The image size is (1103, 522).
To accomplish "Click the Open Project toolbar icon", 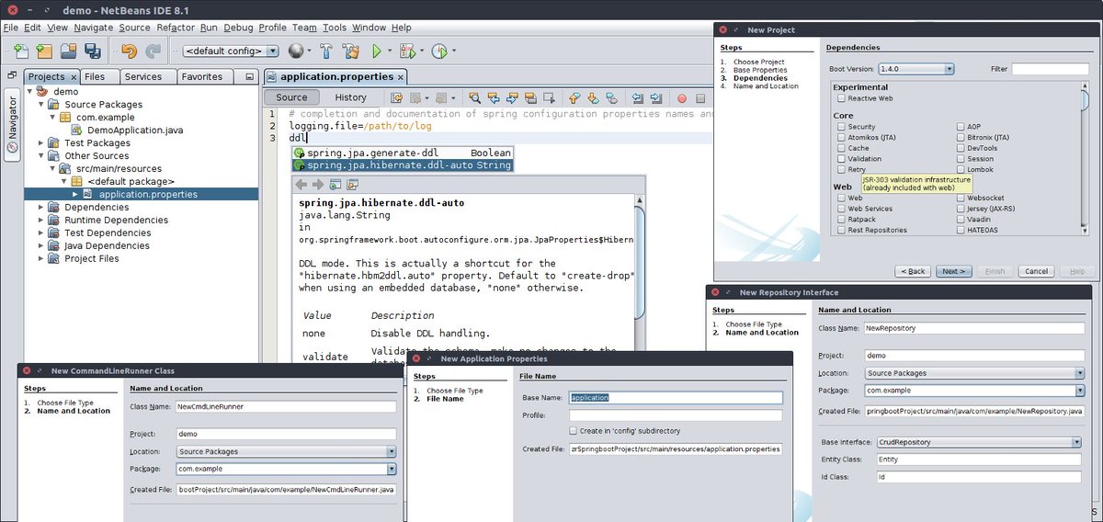I will pos(69,51).
